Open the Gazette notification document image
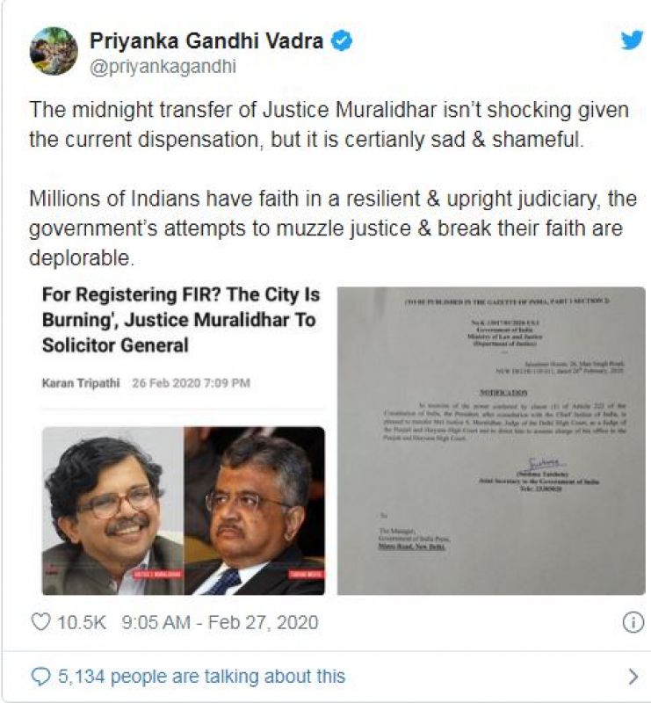This screenshot has height=703, width=651. pyautogui.click(x=491, y=441)
